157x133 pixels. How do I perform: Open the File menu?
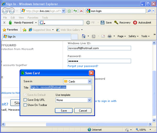pos(5,18)
